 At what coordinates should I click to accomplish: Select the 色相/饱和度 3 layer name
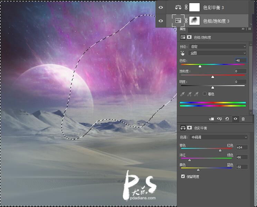point(216,21)
